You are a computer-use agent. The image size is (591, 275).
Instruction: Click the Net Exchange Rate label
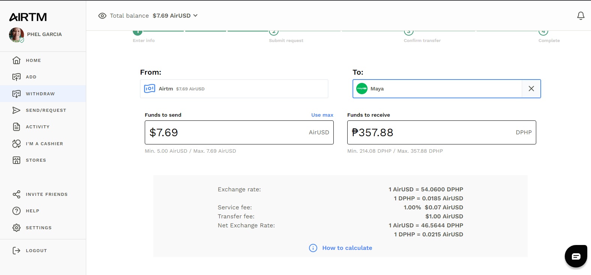246,225
